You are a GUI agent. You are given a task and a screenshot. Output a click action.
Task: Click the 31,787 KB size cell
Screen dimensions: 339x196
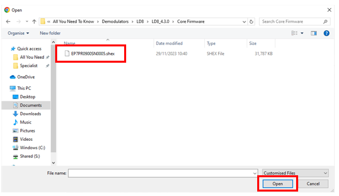click(263, 53)
